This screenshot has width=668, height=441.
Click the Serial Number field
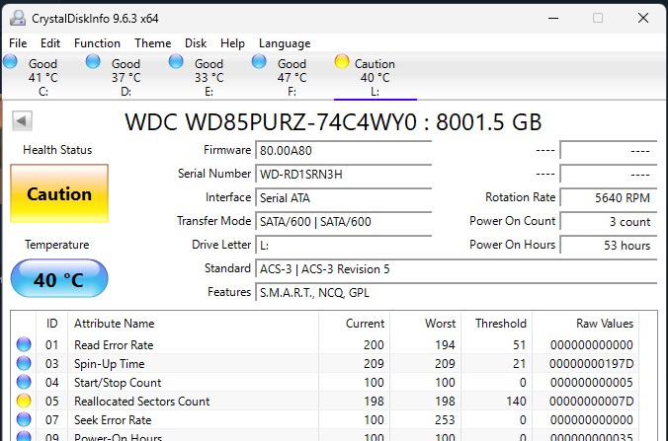coord(343,175)
